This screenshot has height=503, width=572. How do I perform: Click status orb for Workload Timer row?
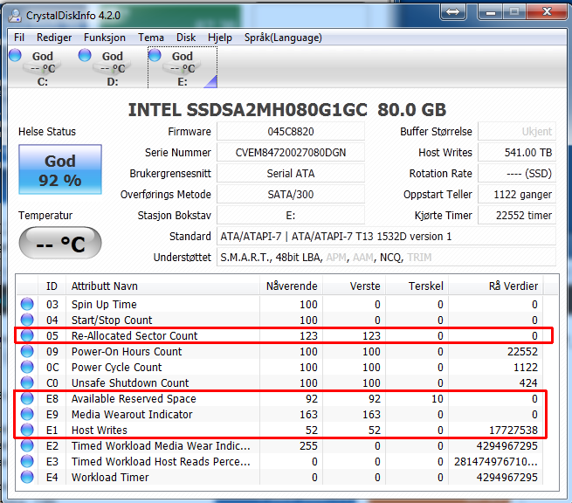pyautogui.click(x=29, y=478)
